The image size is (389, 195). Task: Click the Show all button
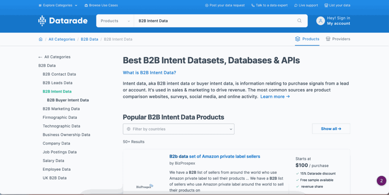[x=331, y=129]
